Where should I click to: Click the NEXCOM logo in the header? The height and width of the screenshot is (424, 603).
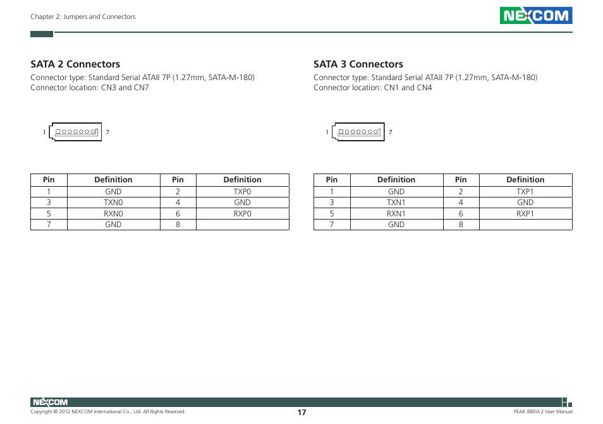coord(536,15)
